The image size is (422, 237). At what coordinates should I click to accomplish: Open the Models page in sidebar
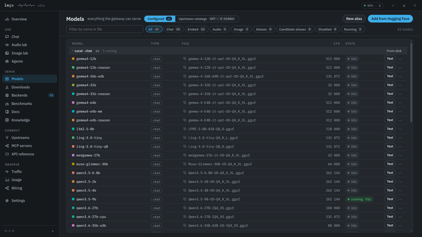pos(30,78)
